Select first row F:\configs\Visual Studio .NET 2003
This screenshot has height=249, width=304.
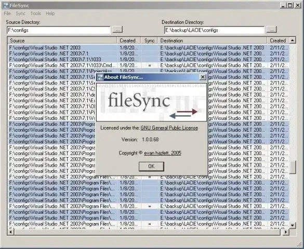click(x=149, y=48)
